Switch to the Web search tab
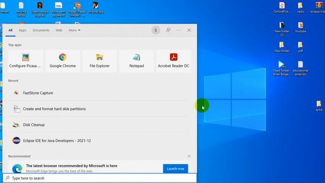Image resolution: width=325 pixels, height=183 pixels. (x=59, y=30)
